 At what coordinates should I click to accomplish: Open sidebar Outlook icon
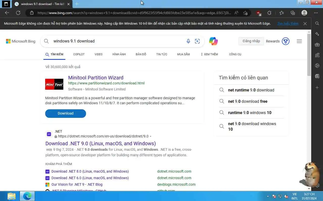tap(317, 76)
